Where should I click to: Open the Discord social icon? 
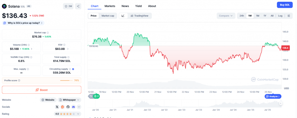tap(73, 107)
